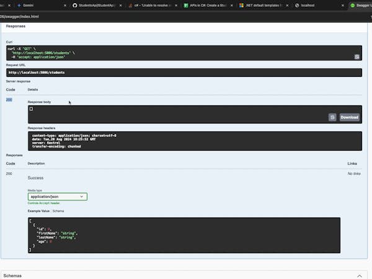Click the Responses header at the top
The image size is (372, 279).
tap(15, 26)
